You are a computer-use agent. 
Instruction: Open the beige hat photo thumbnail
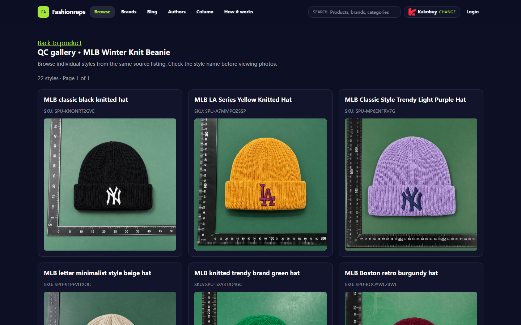click(110, 308)
